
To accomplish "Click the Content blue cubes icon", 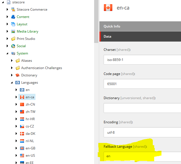I will click(13, 17).
